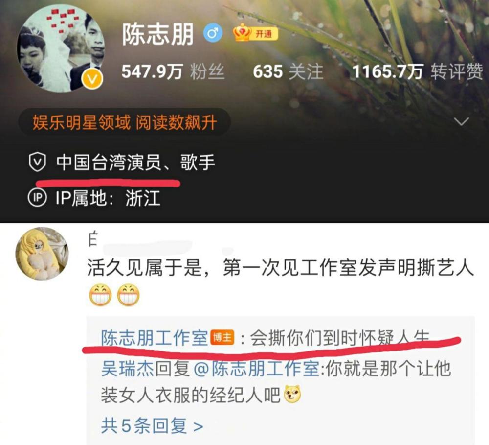This screenshot has height=445, width=489.
Task: Open 吴瑞杰's profile link
Action: coord(128,369)
